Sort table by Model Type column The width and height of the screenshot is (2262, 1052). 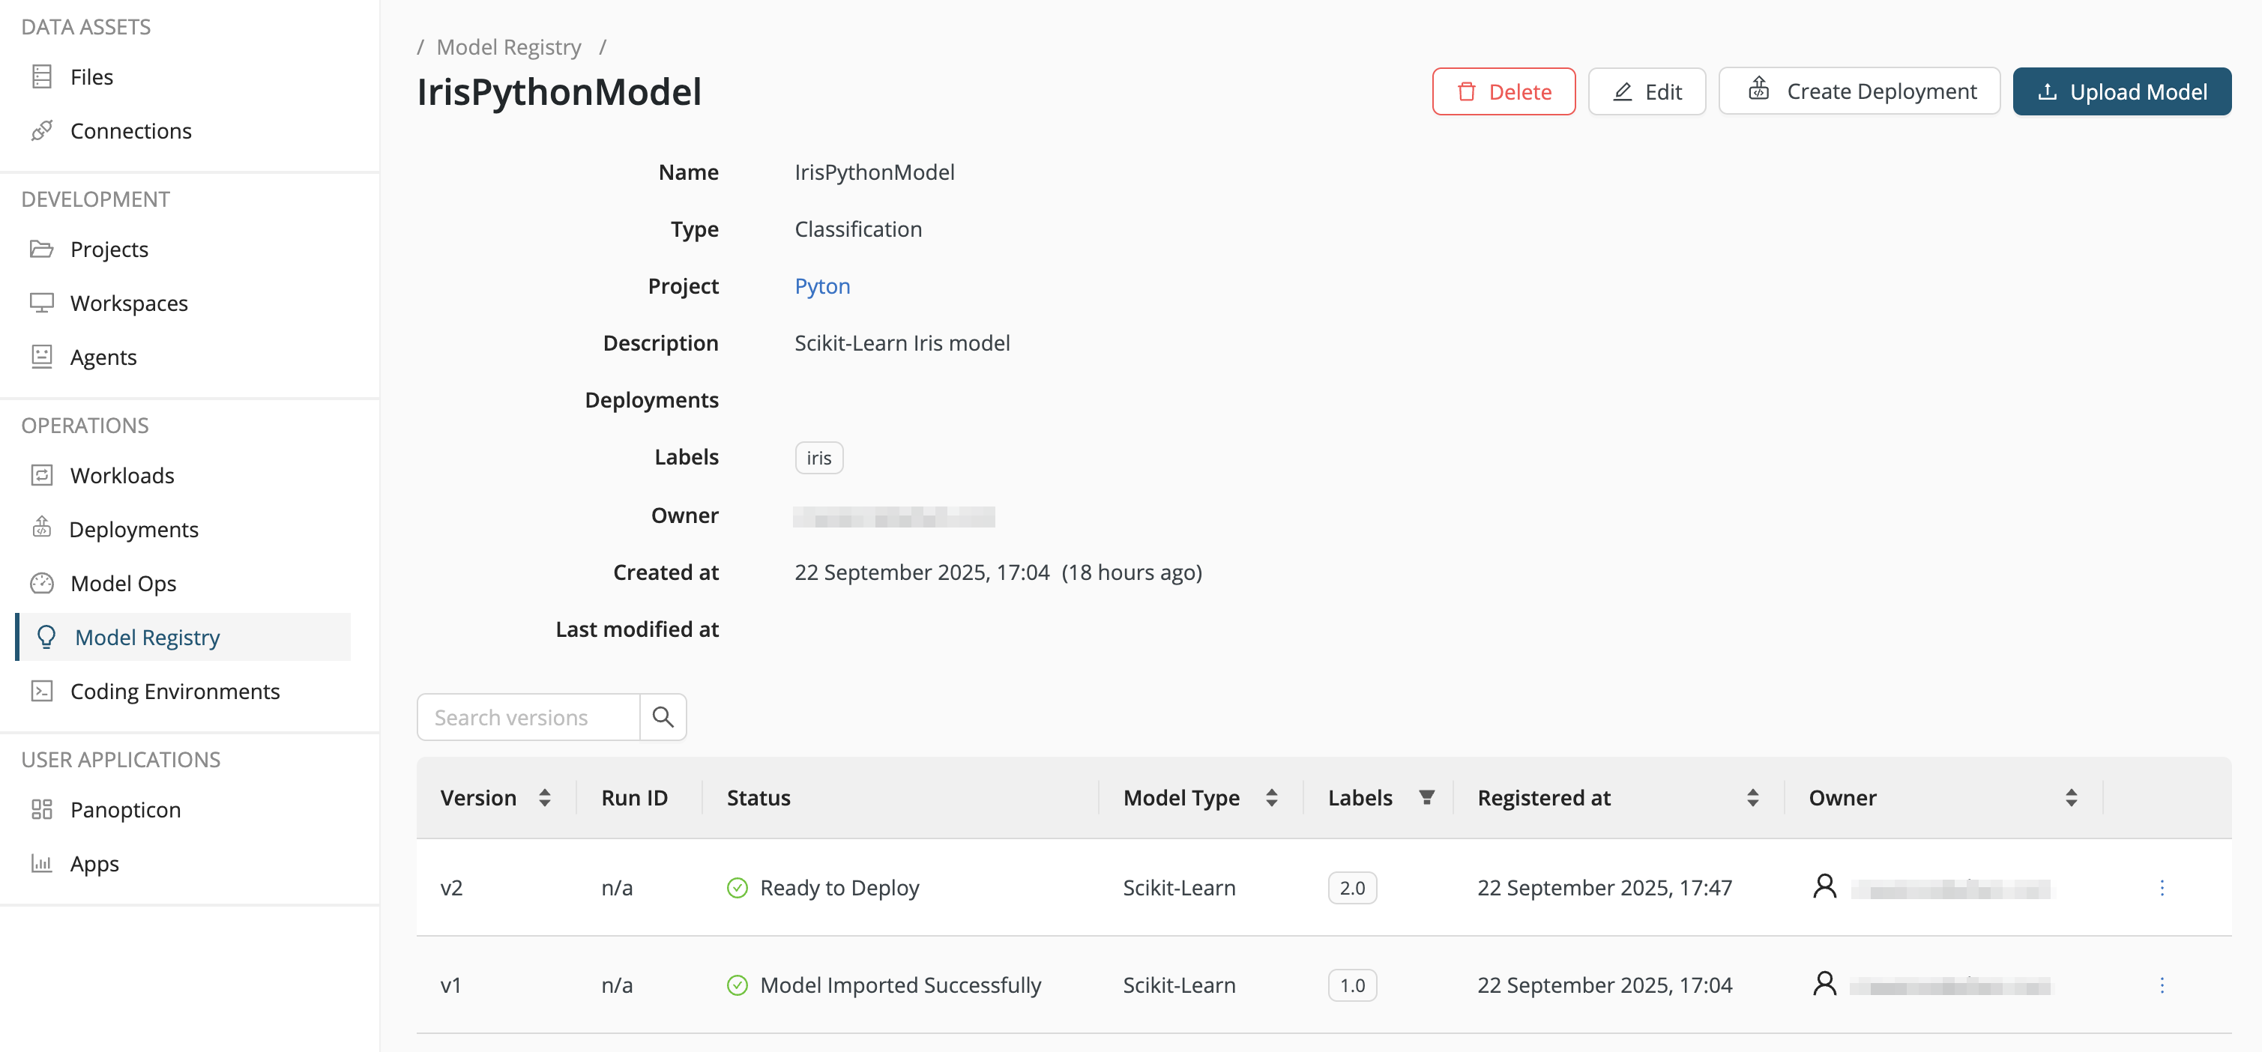pos(1270,796)
